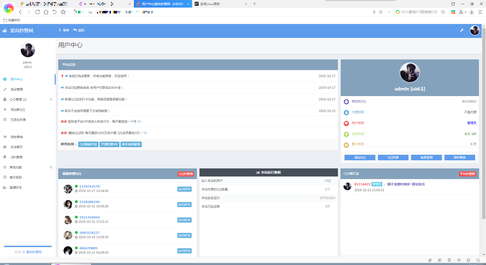Click the wrench settings icon in header
The image size is (486, 265).
point(462,30)
